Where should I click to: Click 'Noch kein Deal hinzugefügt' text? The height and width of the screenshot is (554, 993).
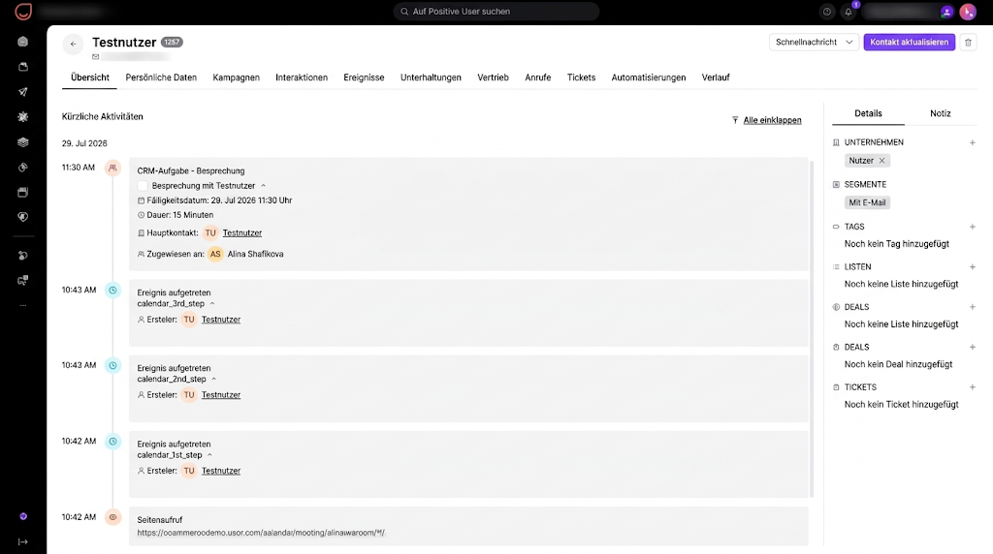(898, 364)
